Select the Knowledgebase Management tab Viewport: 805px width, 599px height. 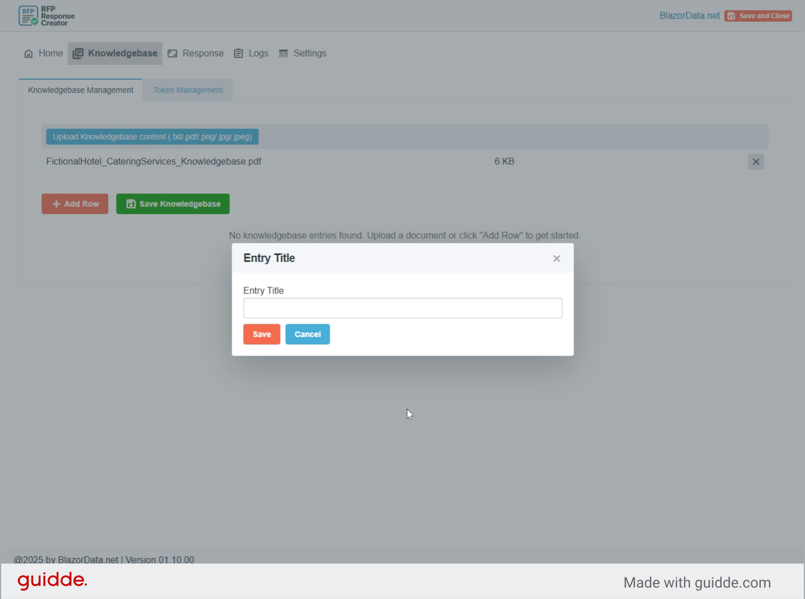(80, 90)
